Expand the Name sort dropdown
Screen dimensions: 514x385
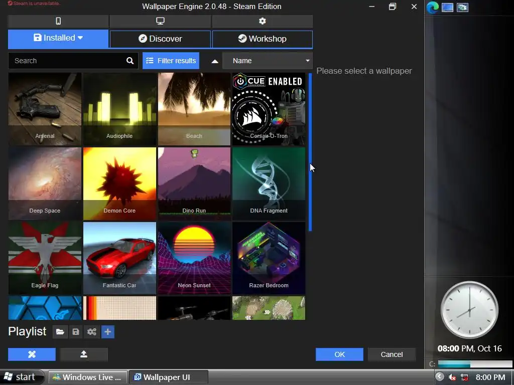click(268, 61)
